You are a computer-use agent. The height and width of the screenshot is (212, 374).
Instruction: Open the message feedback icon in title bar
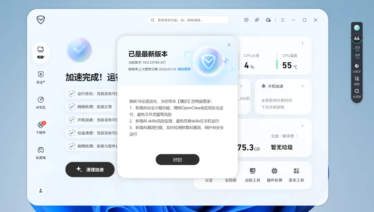tap(247, 20)
